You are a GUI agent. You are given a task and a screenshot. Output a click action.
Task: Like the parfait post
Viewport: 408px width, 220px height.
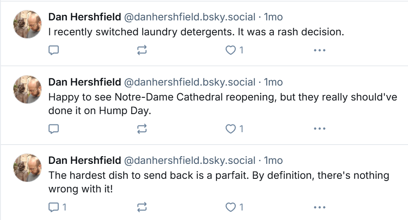[x=234, y=207]
